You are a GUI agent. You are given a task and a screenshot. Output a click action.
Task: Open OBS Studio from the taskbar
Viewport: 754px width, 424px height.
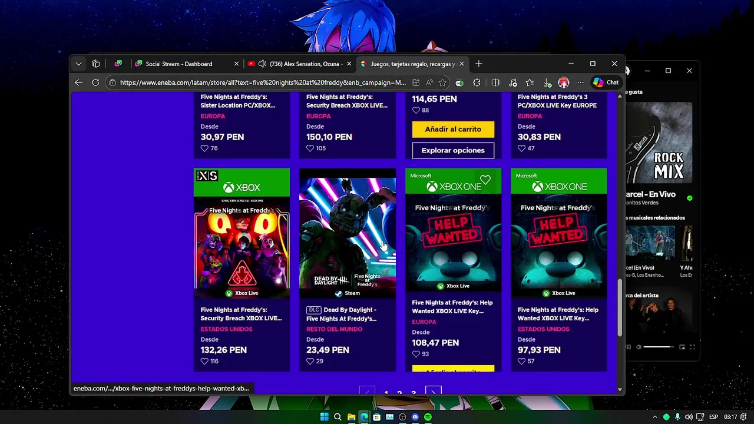[x=402, y=417]
